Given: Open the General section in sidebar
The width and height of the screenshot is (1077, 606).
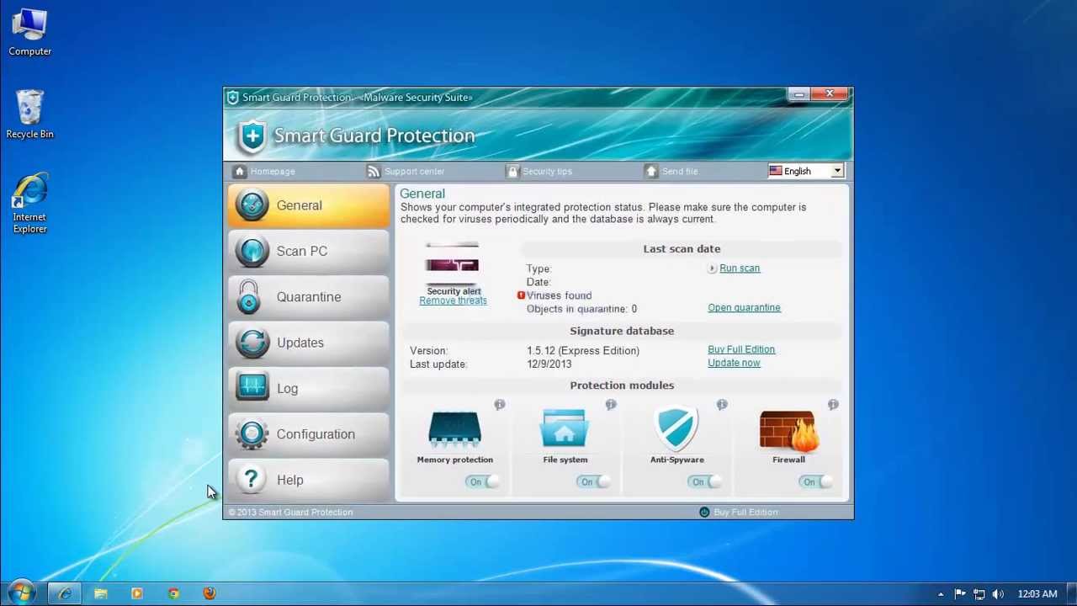Looking at the screenshot, I should coord(308,205).
